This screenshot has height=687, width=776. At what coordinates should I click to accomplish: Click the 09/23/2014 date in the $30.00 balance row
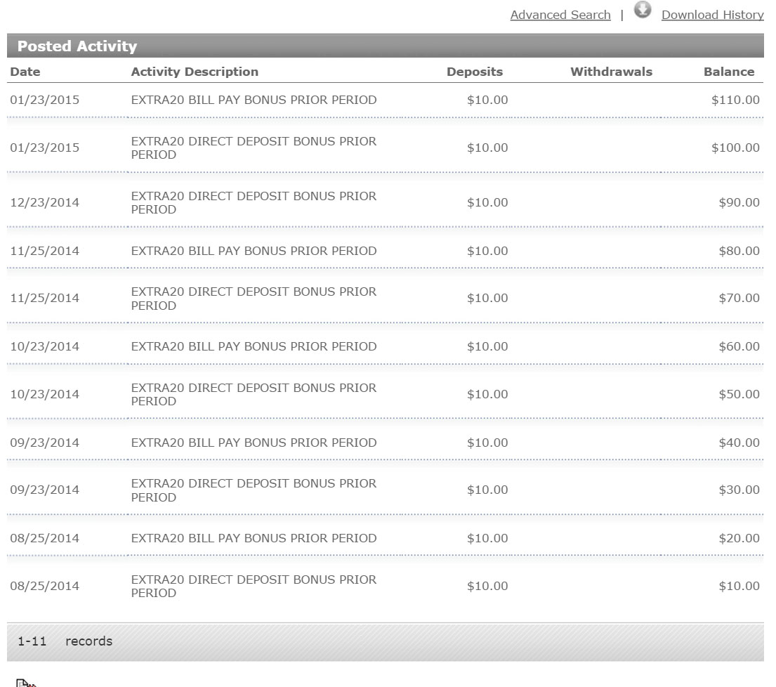tap(44, 490)
